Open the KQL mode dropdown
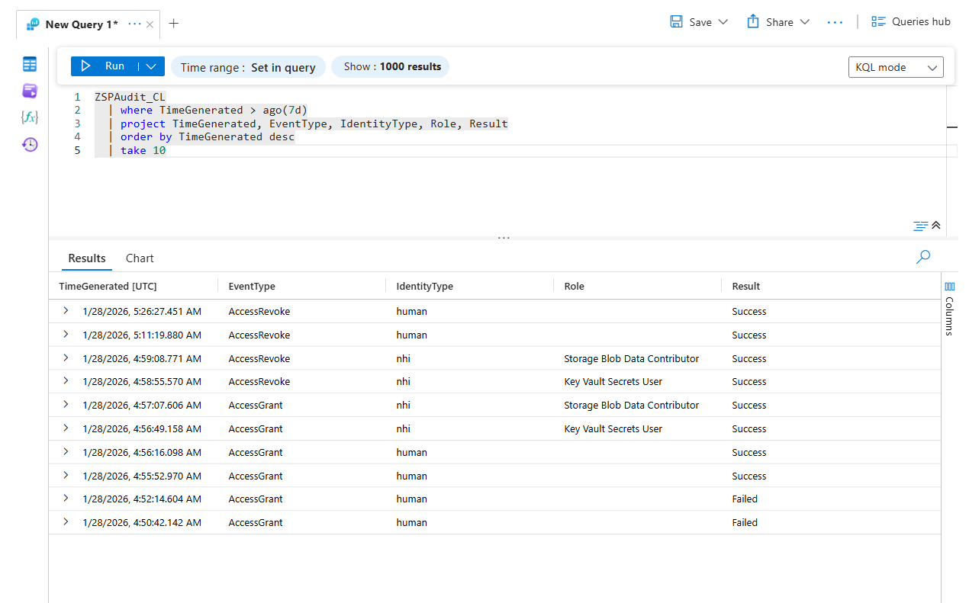 click(x=896, y=67)
